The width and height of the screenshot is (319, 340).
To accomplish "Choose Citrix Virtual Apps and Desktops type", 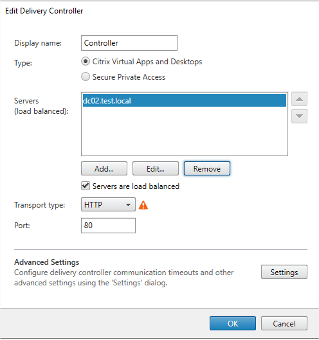I will [86, 61].
